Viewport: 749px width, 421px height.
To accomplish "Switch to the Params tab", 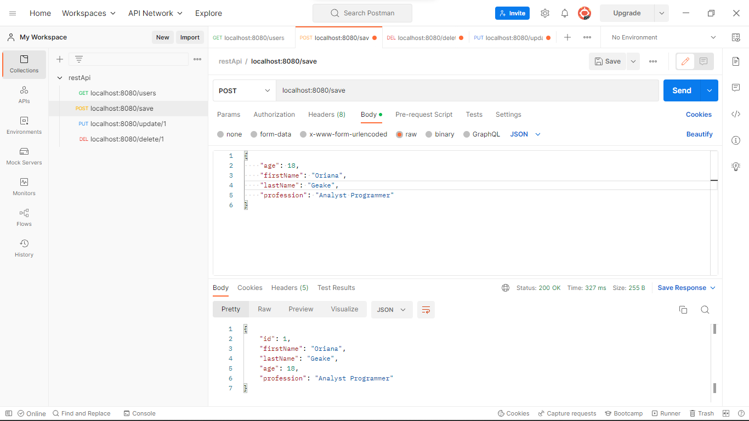I will 229,115.
